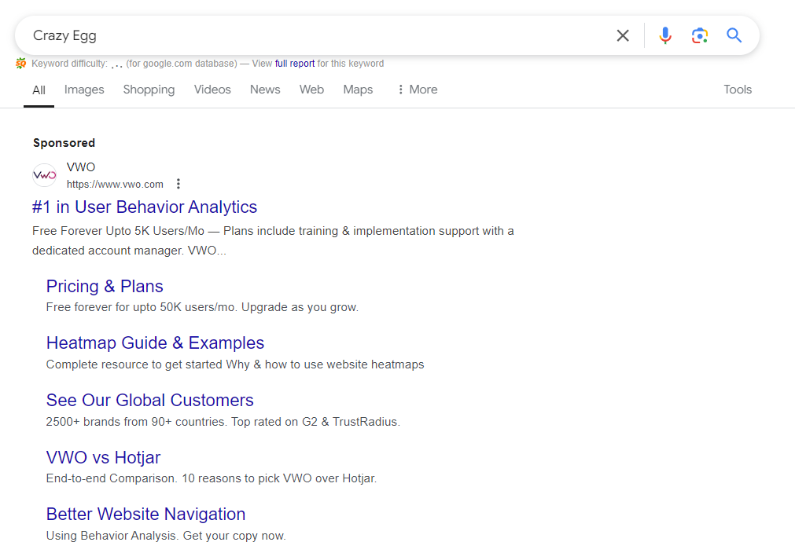
Task: Switch to the Maps tab
Action: pos(358,90)
